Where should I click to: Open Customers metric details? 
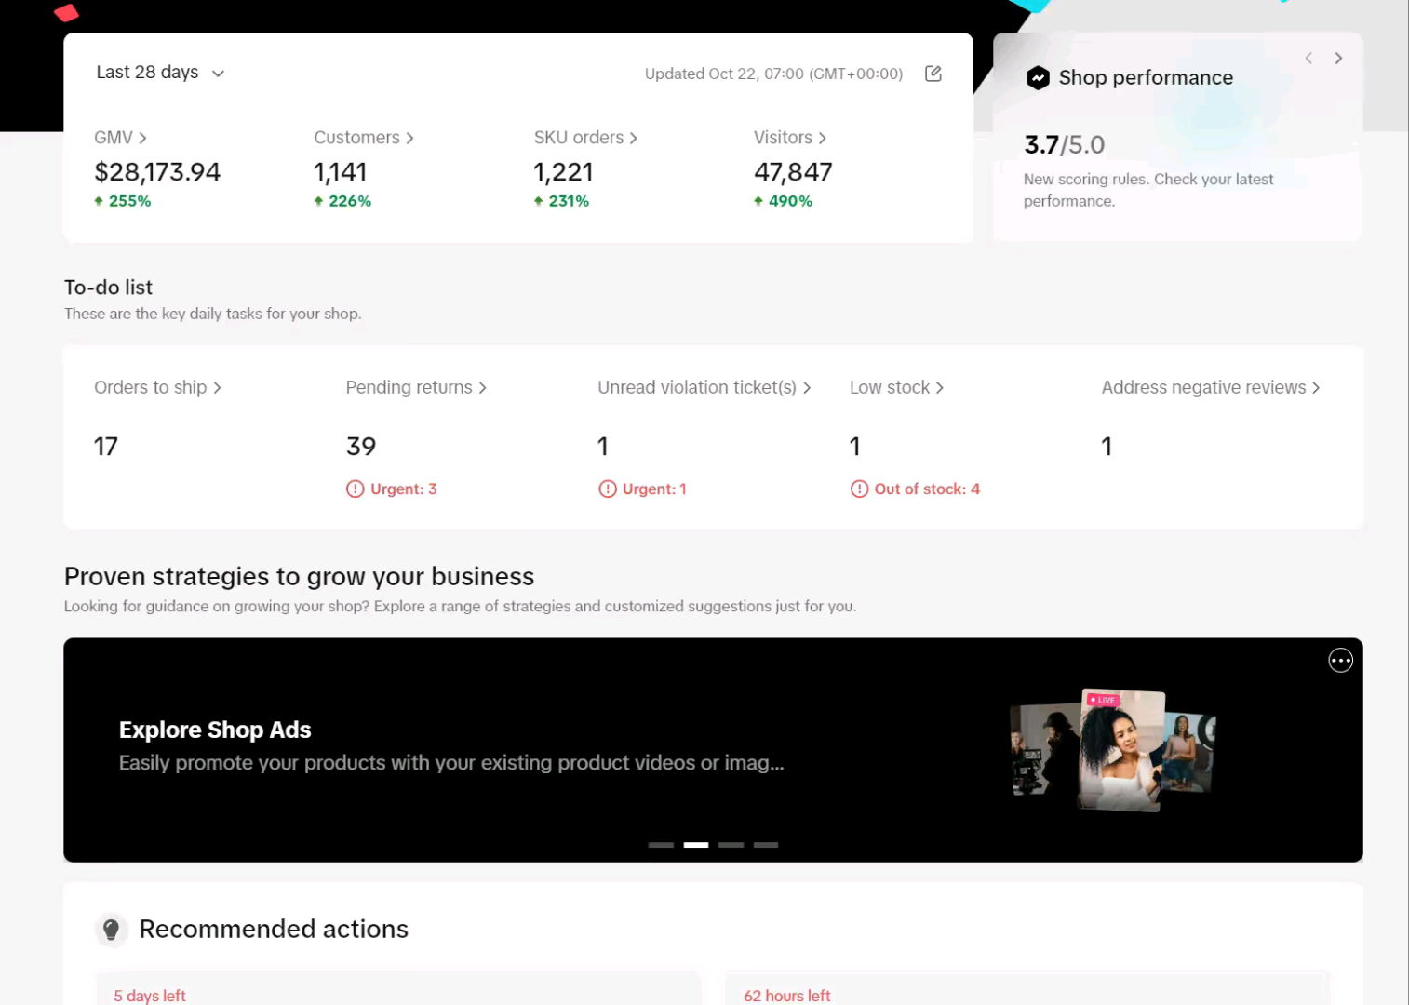point(363,138)
